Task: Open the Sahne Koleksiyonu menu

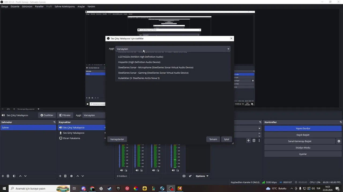Action: tap(65, 6)
